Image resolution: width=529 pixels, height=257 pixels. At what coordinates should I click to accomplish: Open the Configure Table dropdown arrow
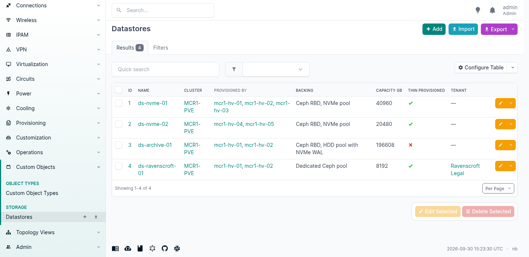click(x=513, y=68)
